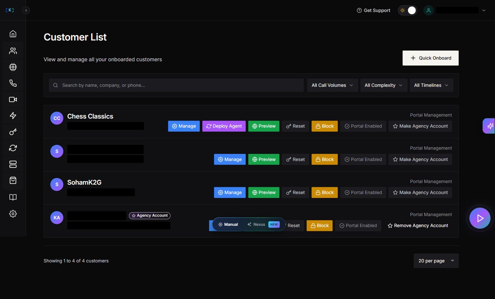This screenshot has width=495, height=299.
Task: Click the Chess Classics customer name
Action: [90, 116]
